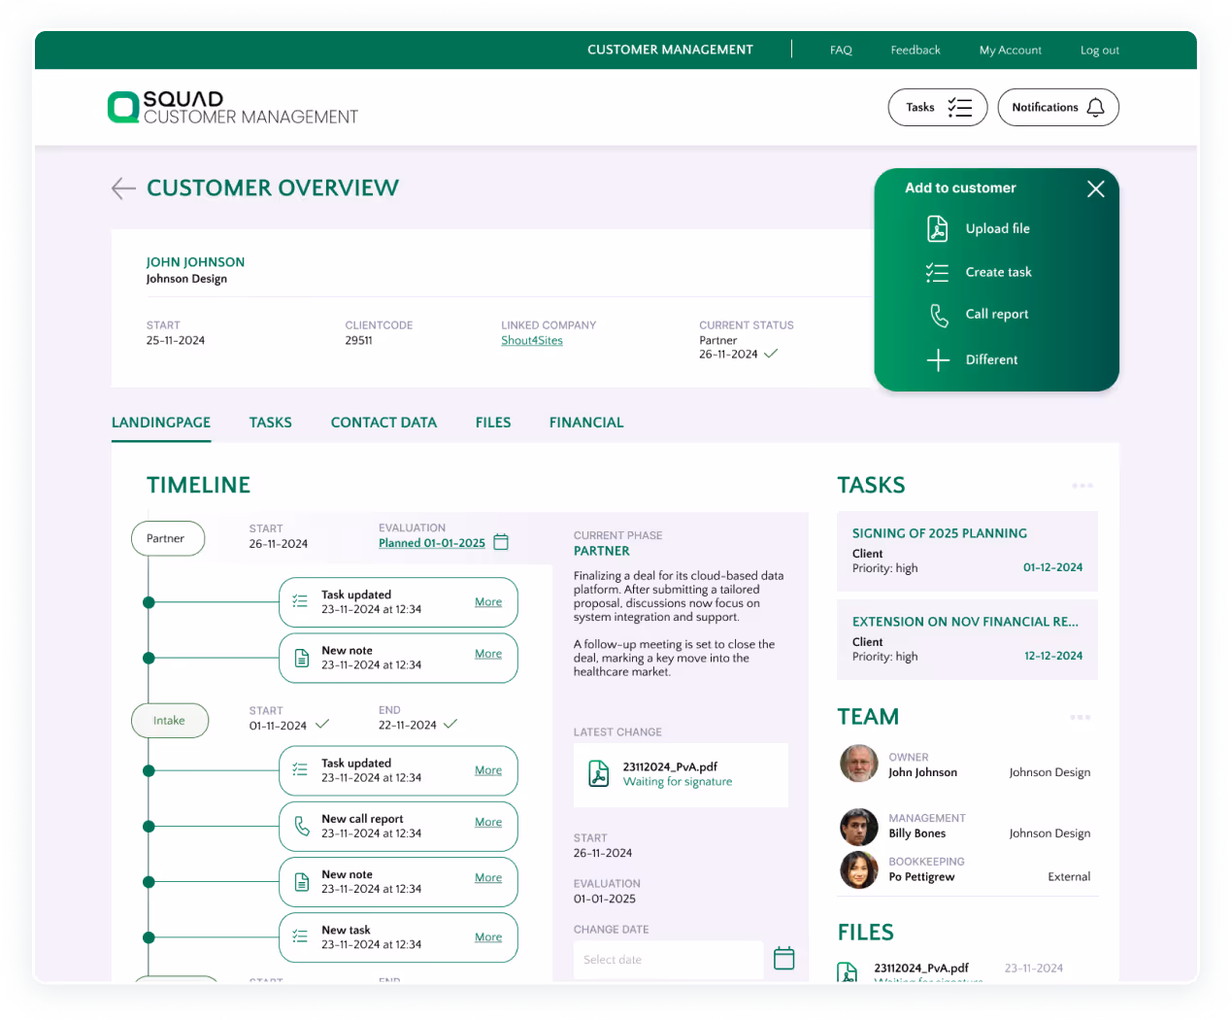Select Create task option
This screenshot has height=1020, width=1232.
coord(998,272)
